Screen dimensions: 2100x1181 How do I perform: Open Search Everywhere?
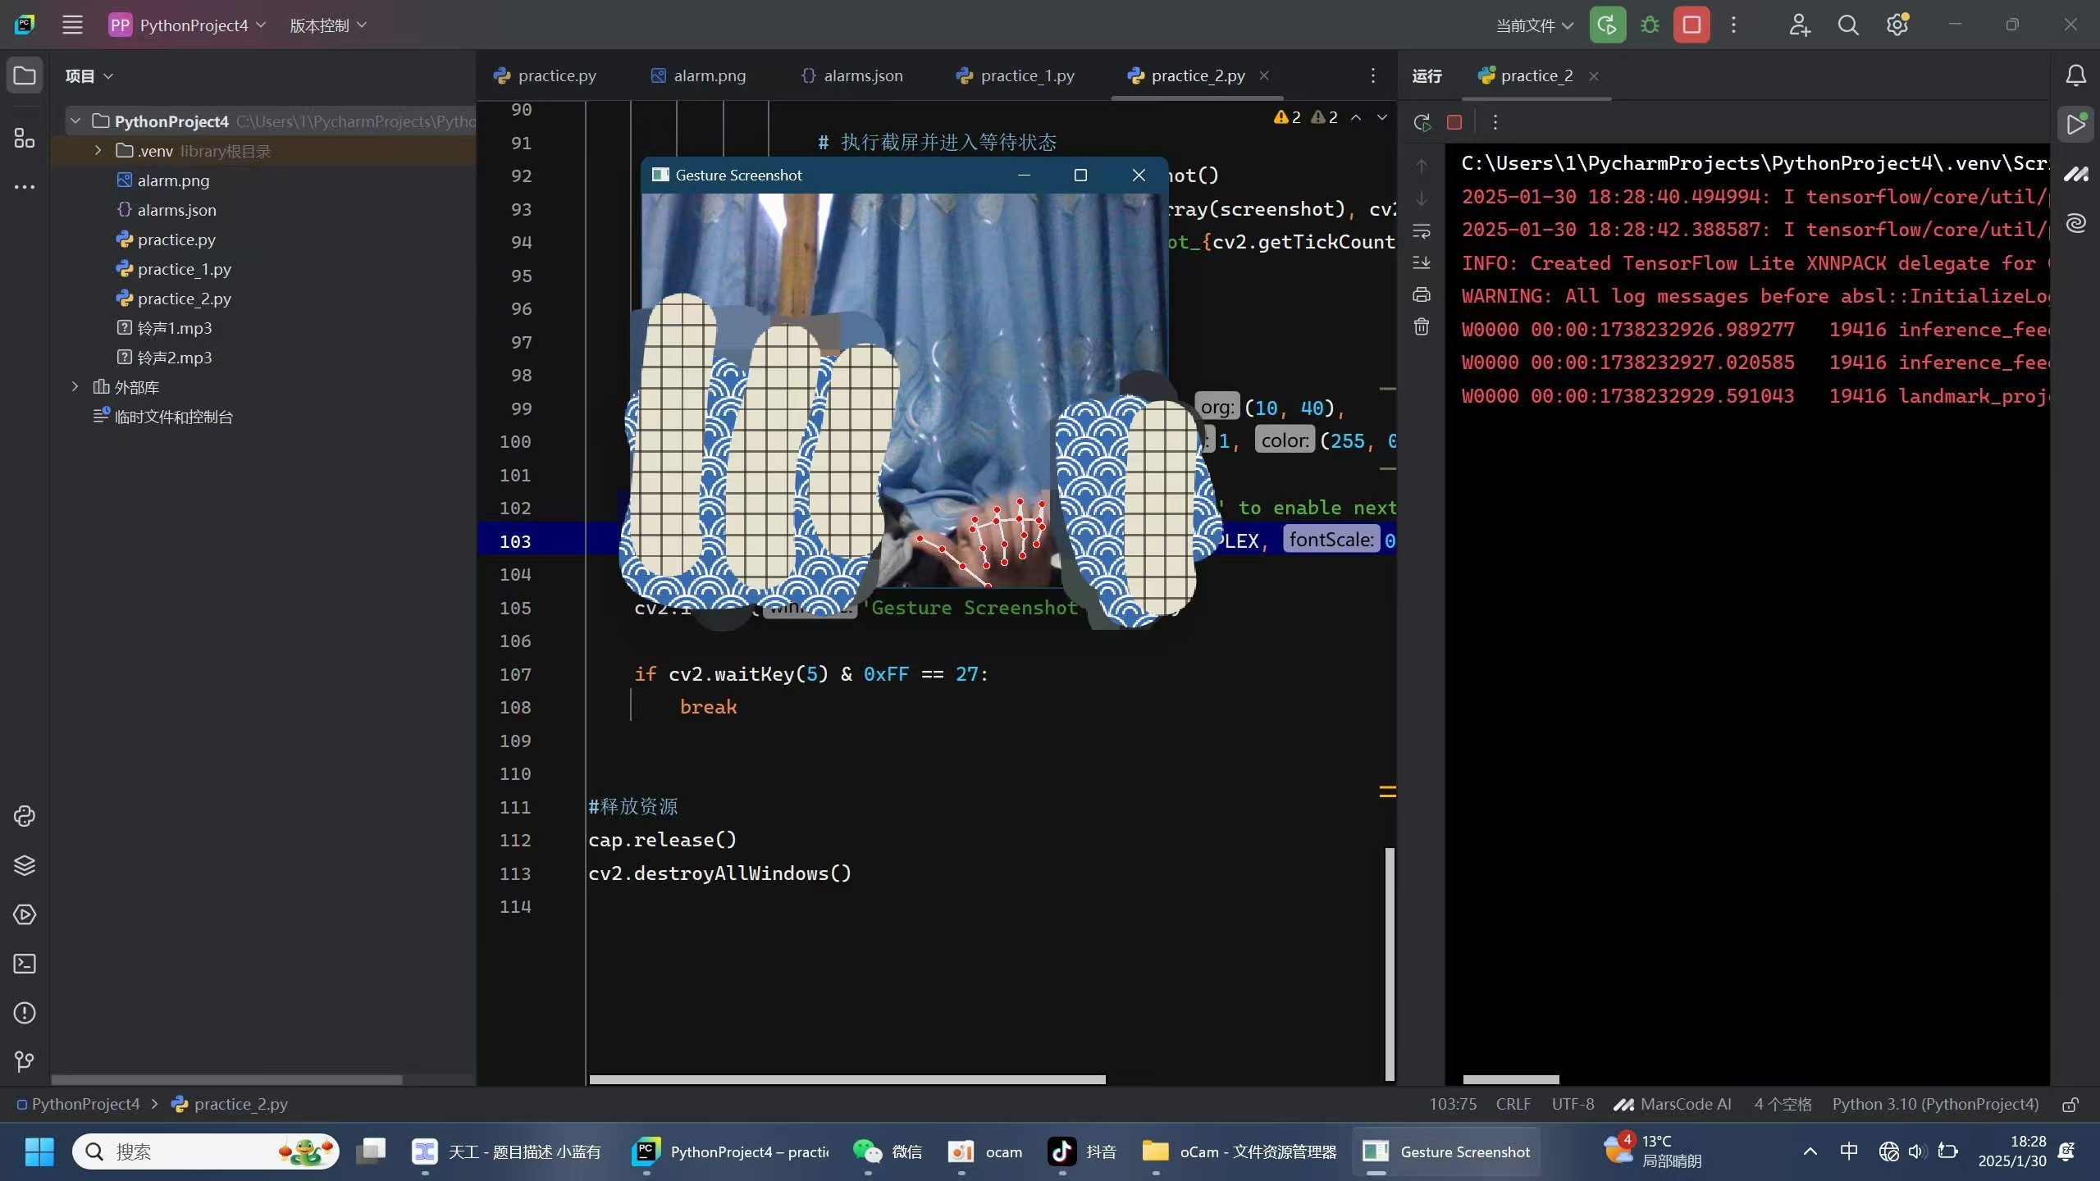(x=1848, y=25)
